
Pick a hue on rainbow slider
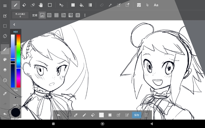point(18,61)
